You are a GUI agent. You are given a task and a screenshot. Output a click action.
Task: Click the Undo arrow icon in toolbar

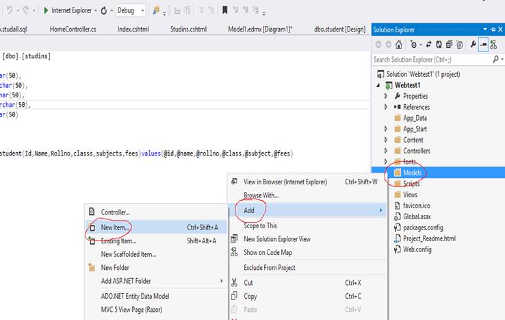[9, 11]
